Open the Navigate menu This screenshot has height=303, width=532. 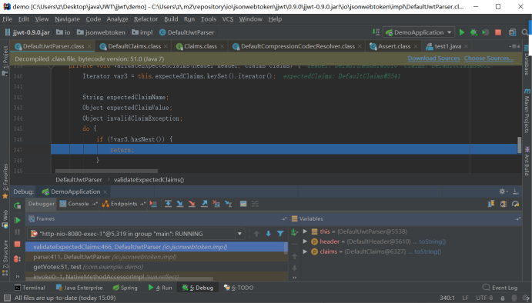coord(67,19)
